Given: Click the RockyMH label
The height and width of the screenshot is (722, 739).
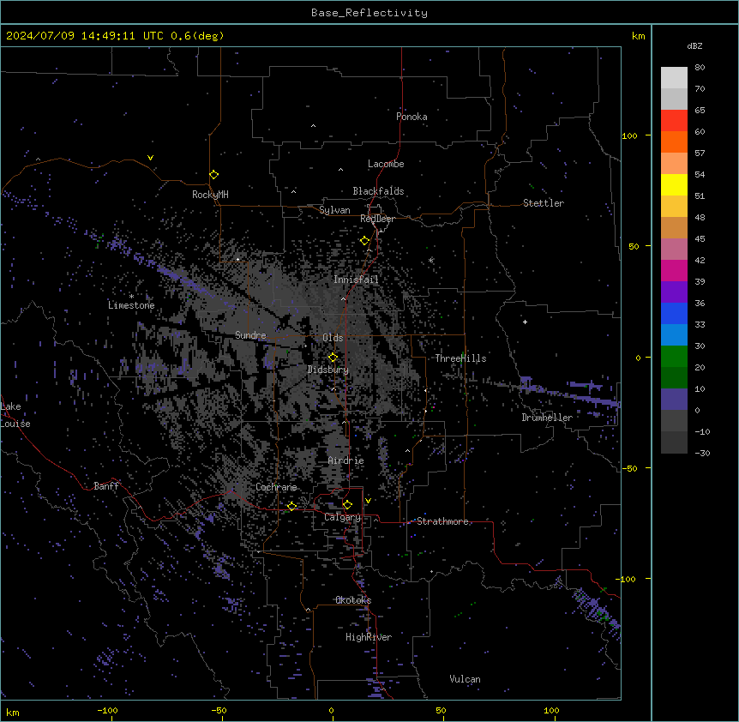Looking at the screenshot, I should 210,194.
